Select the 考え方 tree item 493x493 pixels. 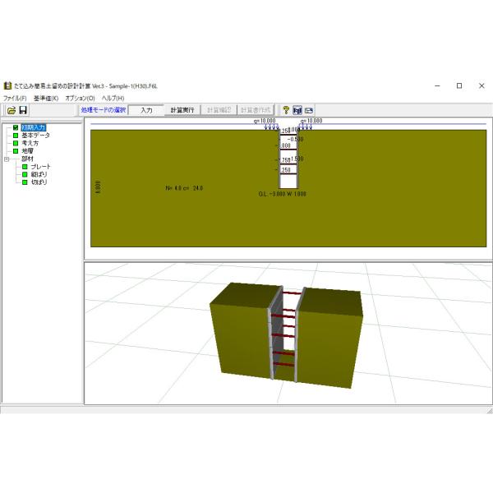tap(30, 143)
